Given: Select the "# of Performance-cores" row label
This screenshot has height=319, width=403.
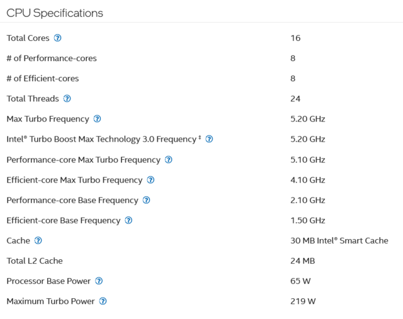Looking at the screenshot, I should click(52, 59).
